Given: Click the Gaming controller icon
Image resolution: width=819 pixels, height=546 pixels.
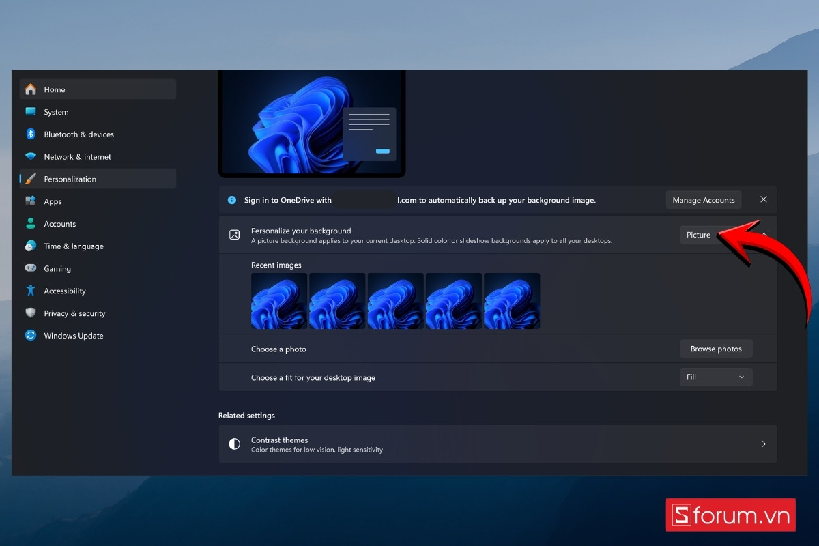Looking at the screenshot, I should click(x=30, y=268).
